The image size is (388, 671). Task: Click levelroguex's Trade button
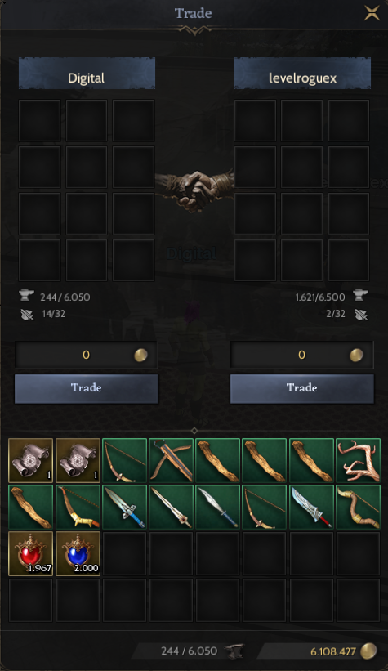point(302,388)
